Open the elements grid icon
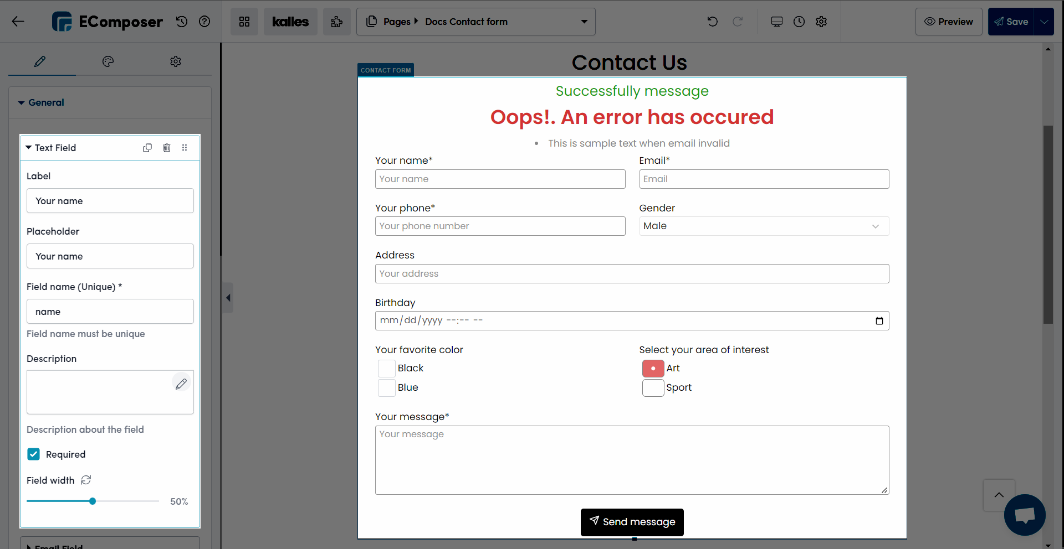 pyautogui.click(x=244, y=22)
